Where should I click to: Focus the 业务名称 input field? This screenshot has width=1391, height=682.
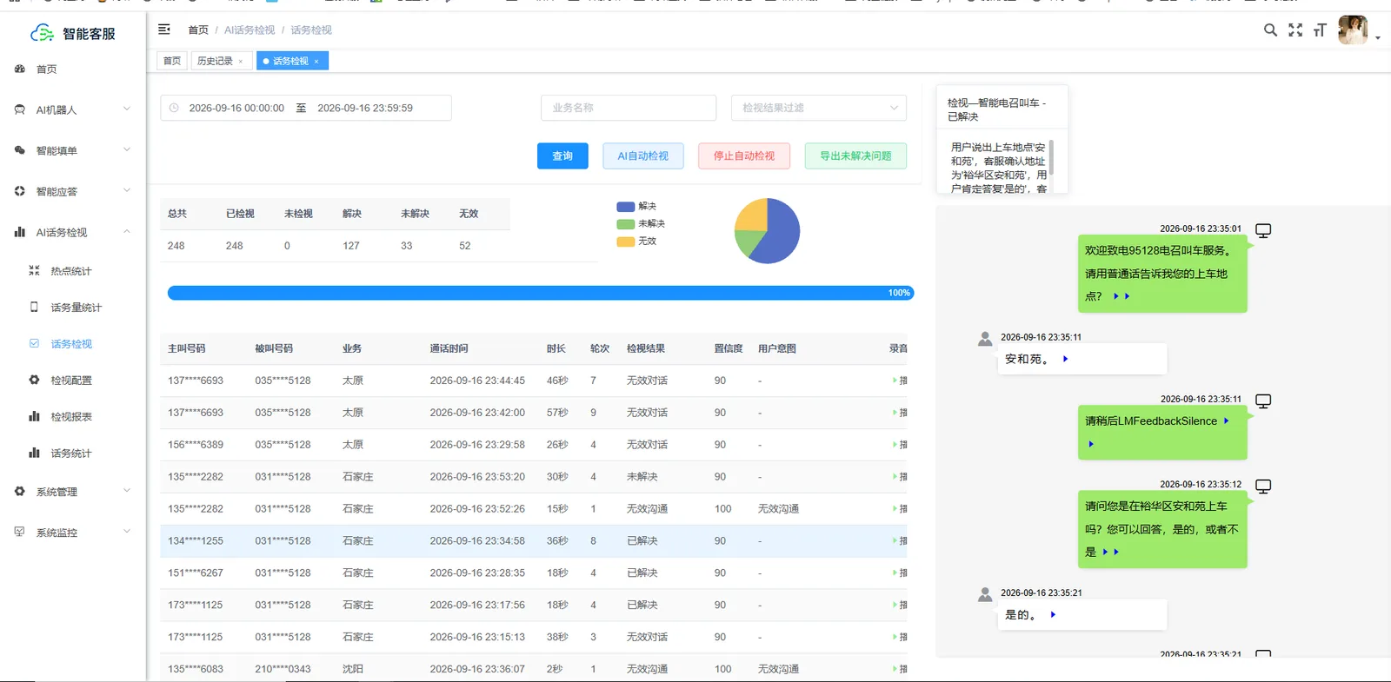tap(629, 108)
